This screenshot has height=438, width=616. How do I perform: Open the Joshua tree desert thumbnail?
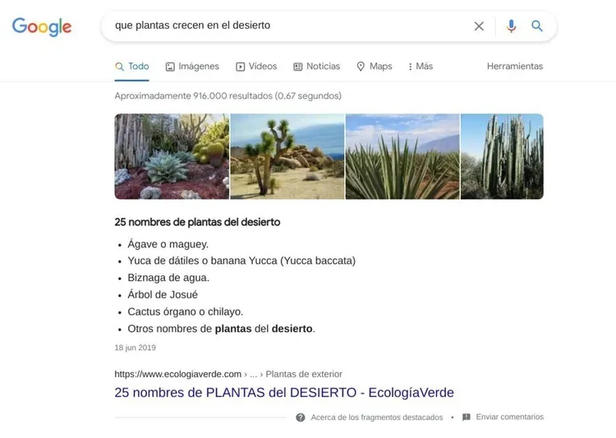pyautogui.click(x=287, y=156)
